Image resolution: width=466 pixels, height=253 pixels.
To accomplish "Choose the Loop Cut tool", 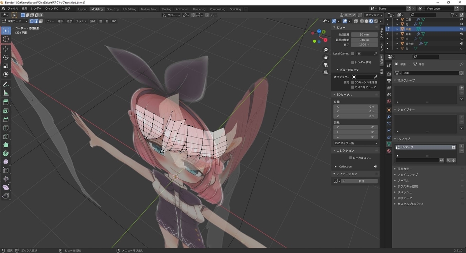I will coord(6,128).
